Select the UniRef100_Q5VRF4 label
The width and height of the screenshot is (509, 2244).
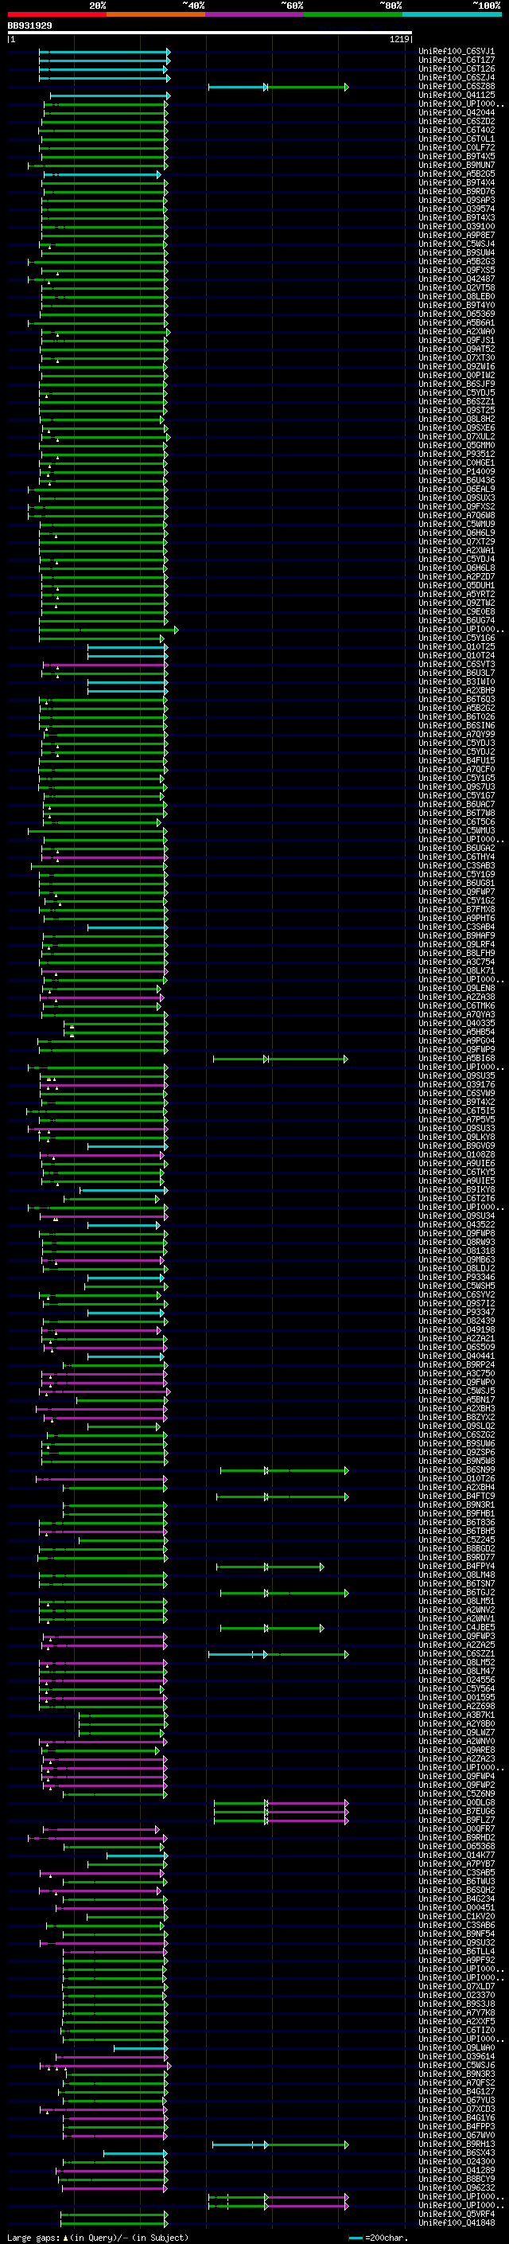click(457, 2214)
